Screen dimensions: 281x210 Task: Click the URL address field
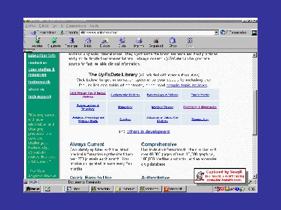coord(147,33)
